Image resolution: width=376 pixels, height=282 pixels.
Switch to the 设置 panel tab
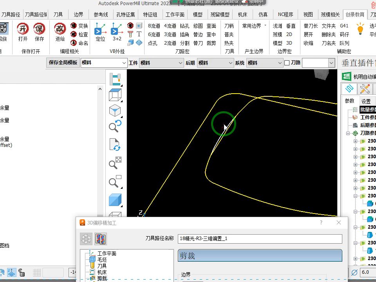366,101
